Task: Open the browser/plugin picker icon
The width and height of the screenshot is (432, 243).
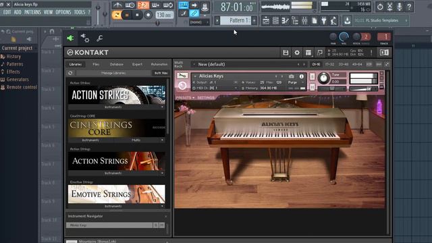Action: [x=295, y=21]
